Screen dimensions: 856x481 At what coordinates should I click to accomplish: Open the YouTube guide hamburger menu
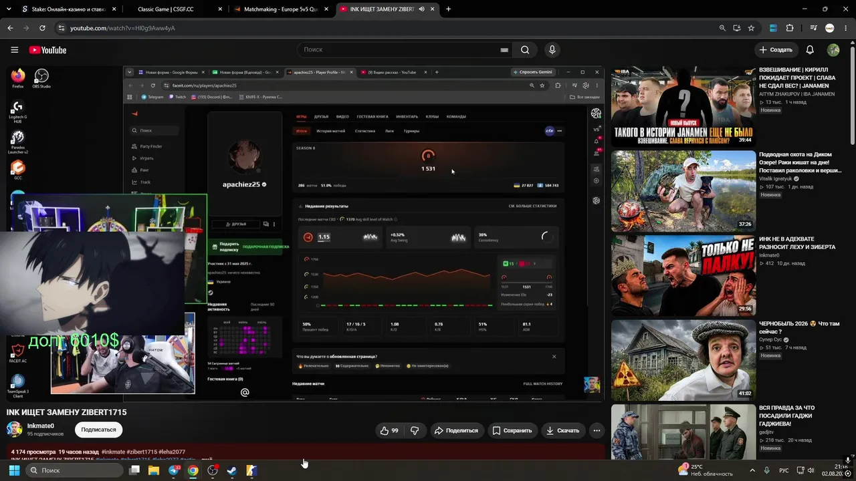14,50
